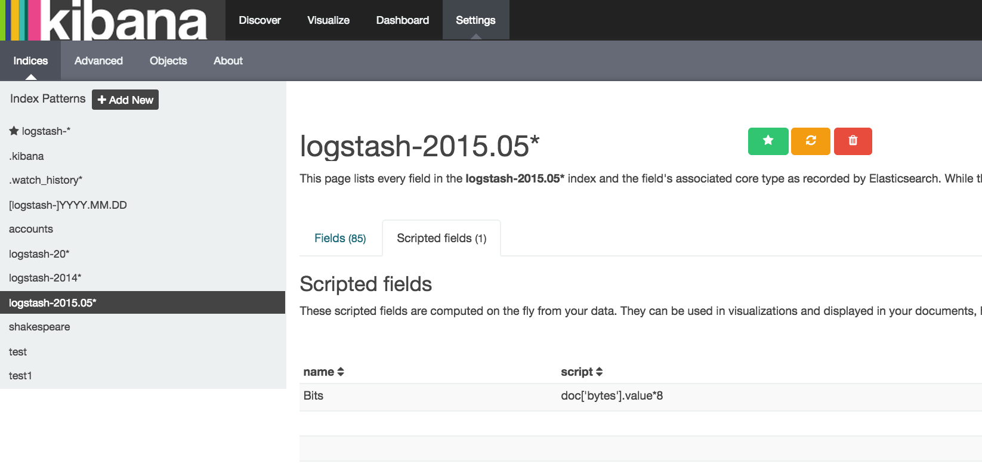Viewport: 982px width, 470px height.
Task: Click the Bits scripted field row
Action: pos(314,396)
